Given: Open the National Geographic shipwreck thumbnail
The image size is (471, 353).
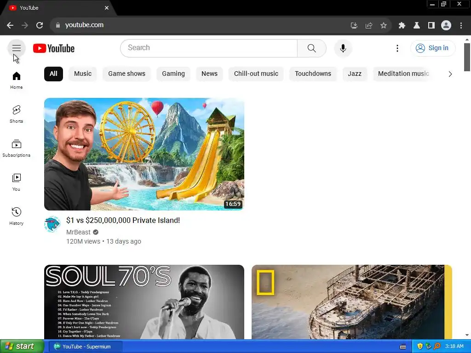Looking at the screenshot, I should click(351, 302).
